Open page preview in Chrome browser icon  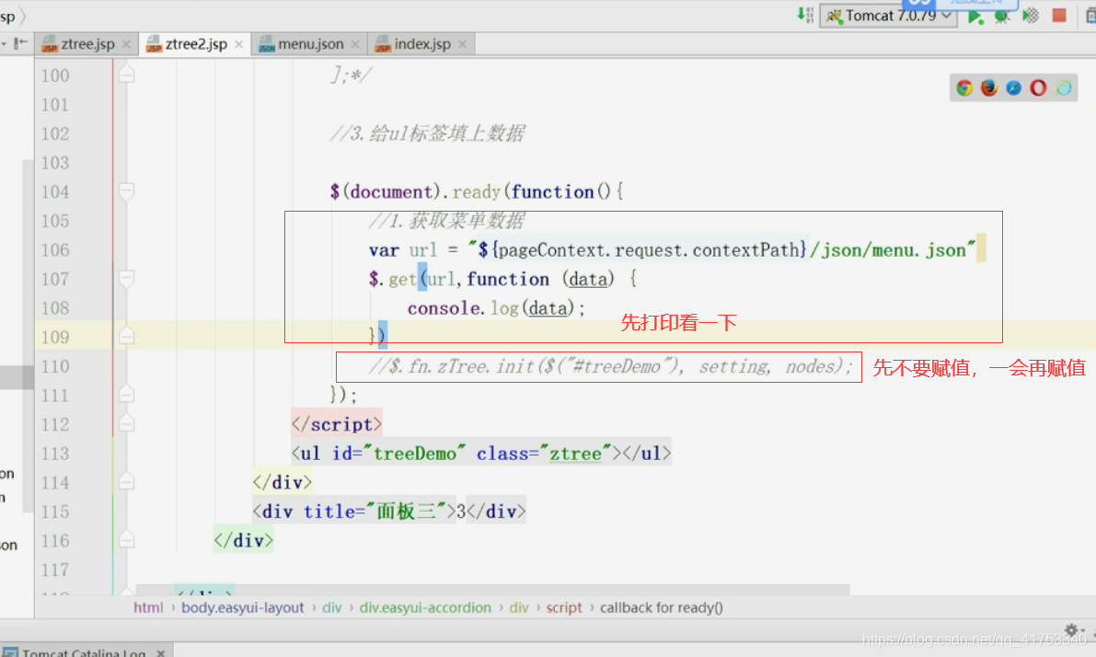(964, 87)
